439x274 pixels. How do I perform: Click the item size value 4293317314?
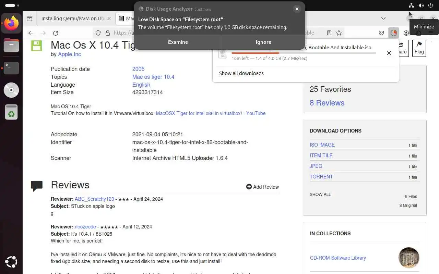[147, 92]
